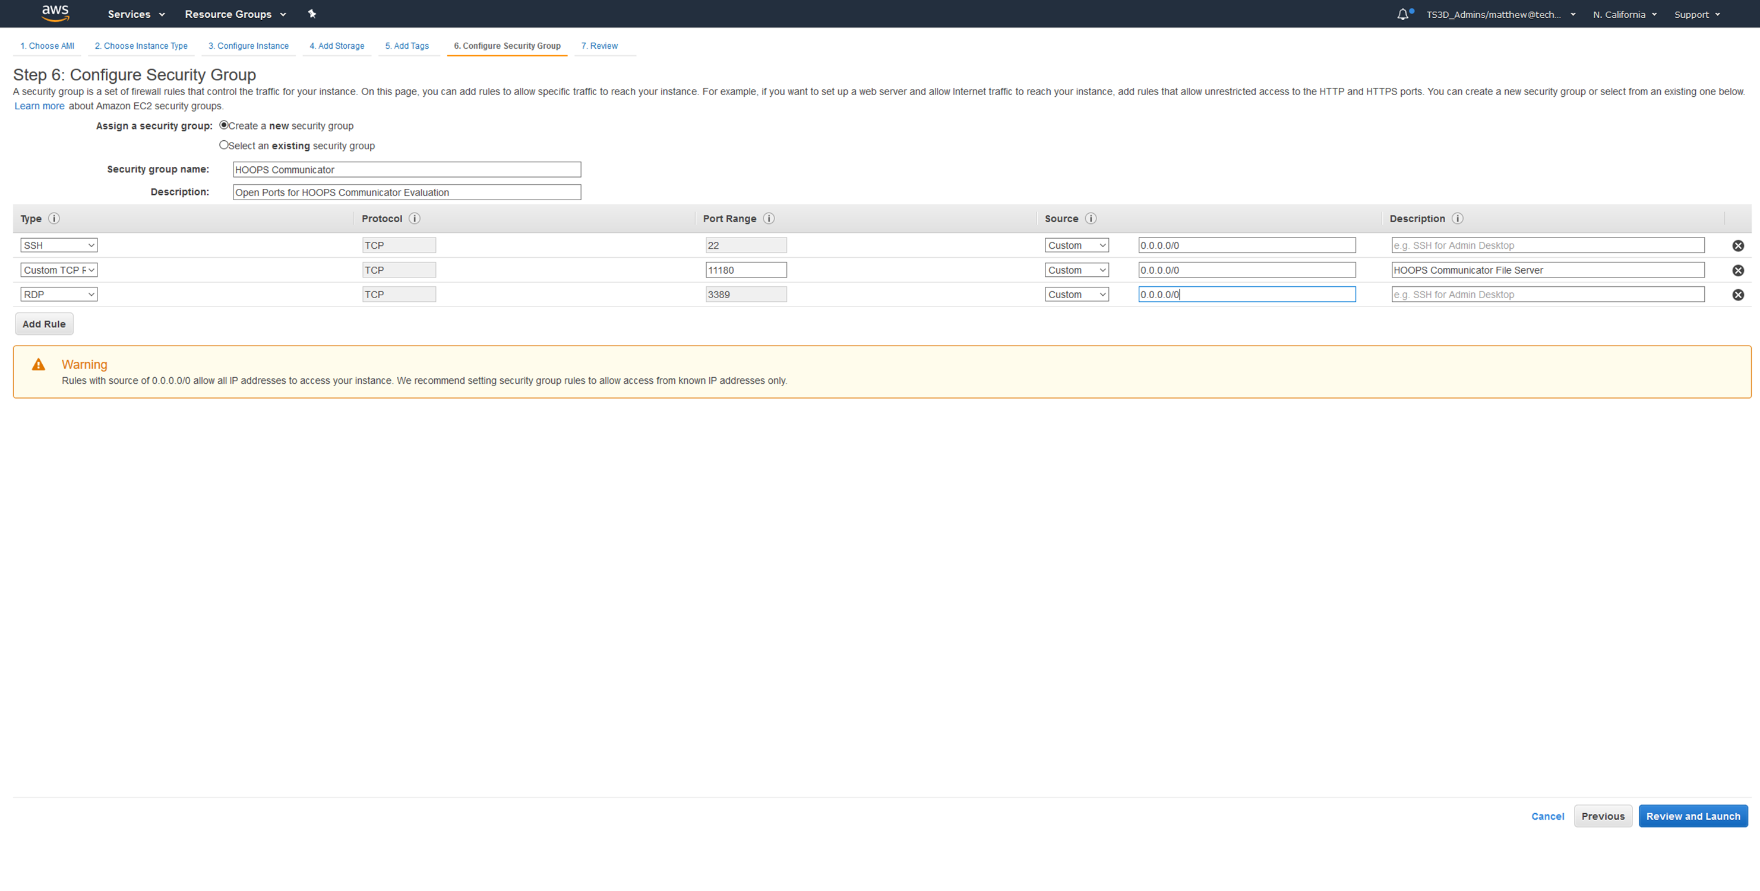Click the pin icon beside Resource Groups

pos(312,14)
